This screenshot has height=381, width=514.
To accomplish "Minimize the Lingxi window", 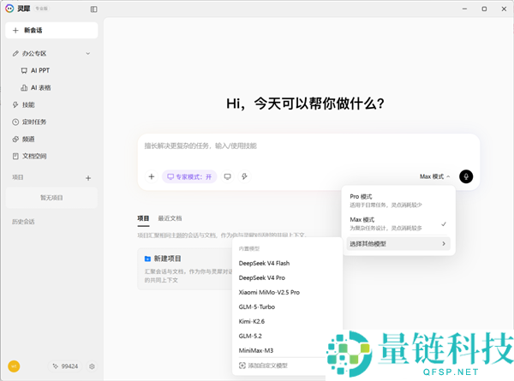I will (x=464, y=9).
